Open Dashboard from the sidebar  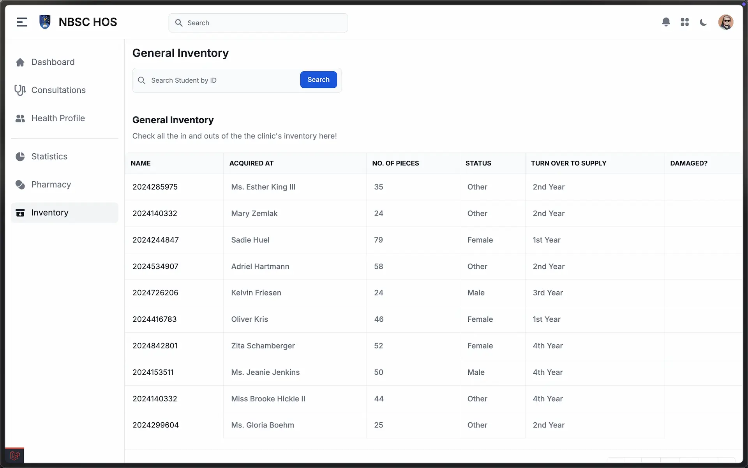click(65, 62)
